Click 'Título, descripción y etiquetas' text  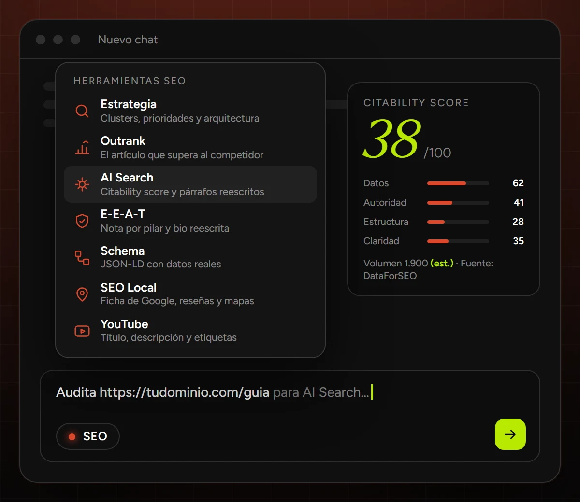(169, 337)
